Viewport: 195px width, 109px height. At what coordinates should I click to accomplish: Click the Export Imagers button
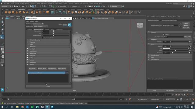click(62, 69)
